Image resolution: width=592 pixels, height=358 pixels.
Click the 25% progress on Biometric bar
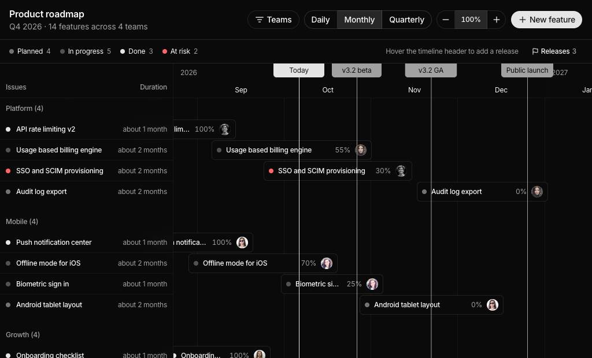click(x=354, y=284)
